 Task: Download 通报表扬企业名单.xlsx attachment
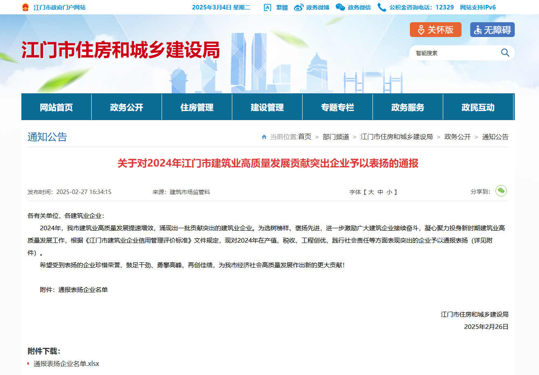point(67,364)
